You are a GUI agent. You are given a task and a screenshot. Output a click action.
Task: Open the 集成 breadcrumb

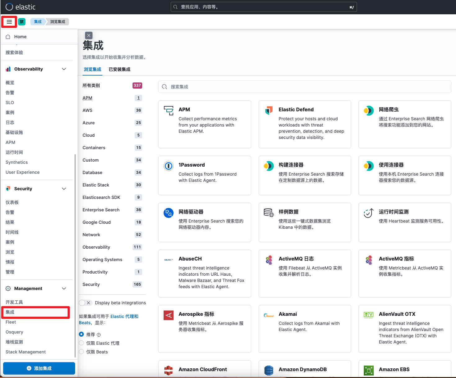[x=38, y=22]
